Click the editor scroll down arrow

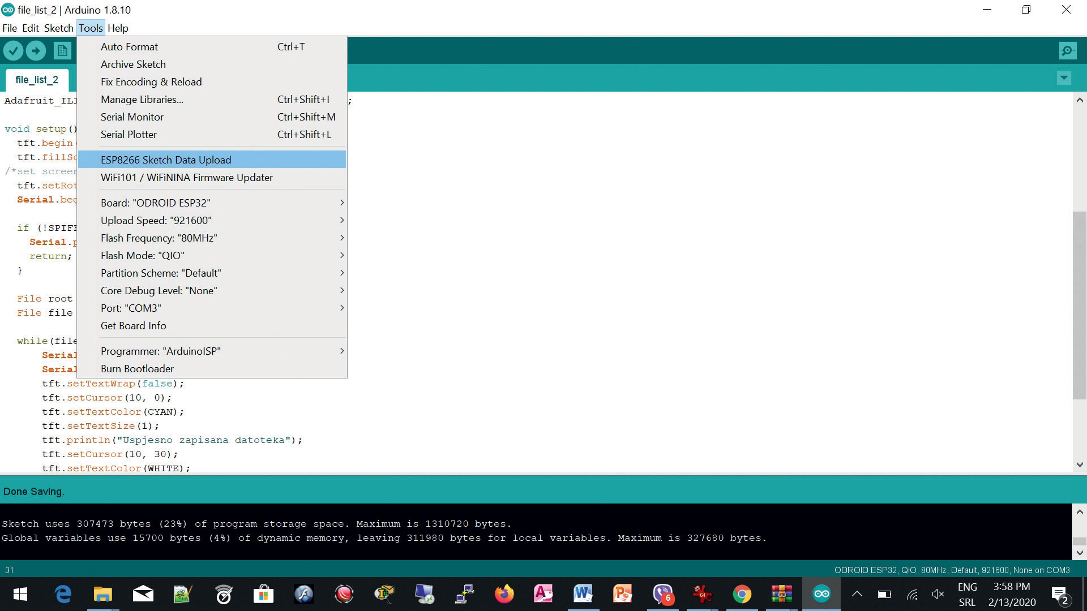(x=1079, y=464)
